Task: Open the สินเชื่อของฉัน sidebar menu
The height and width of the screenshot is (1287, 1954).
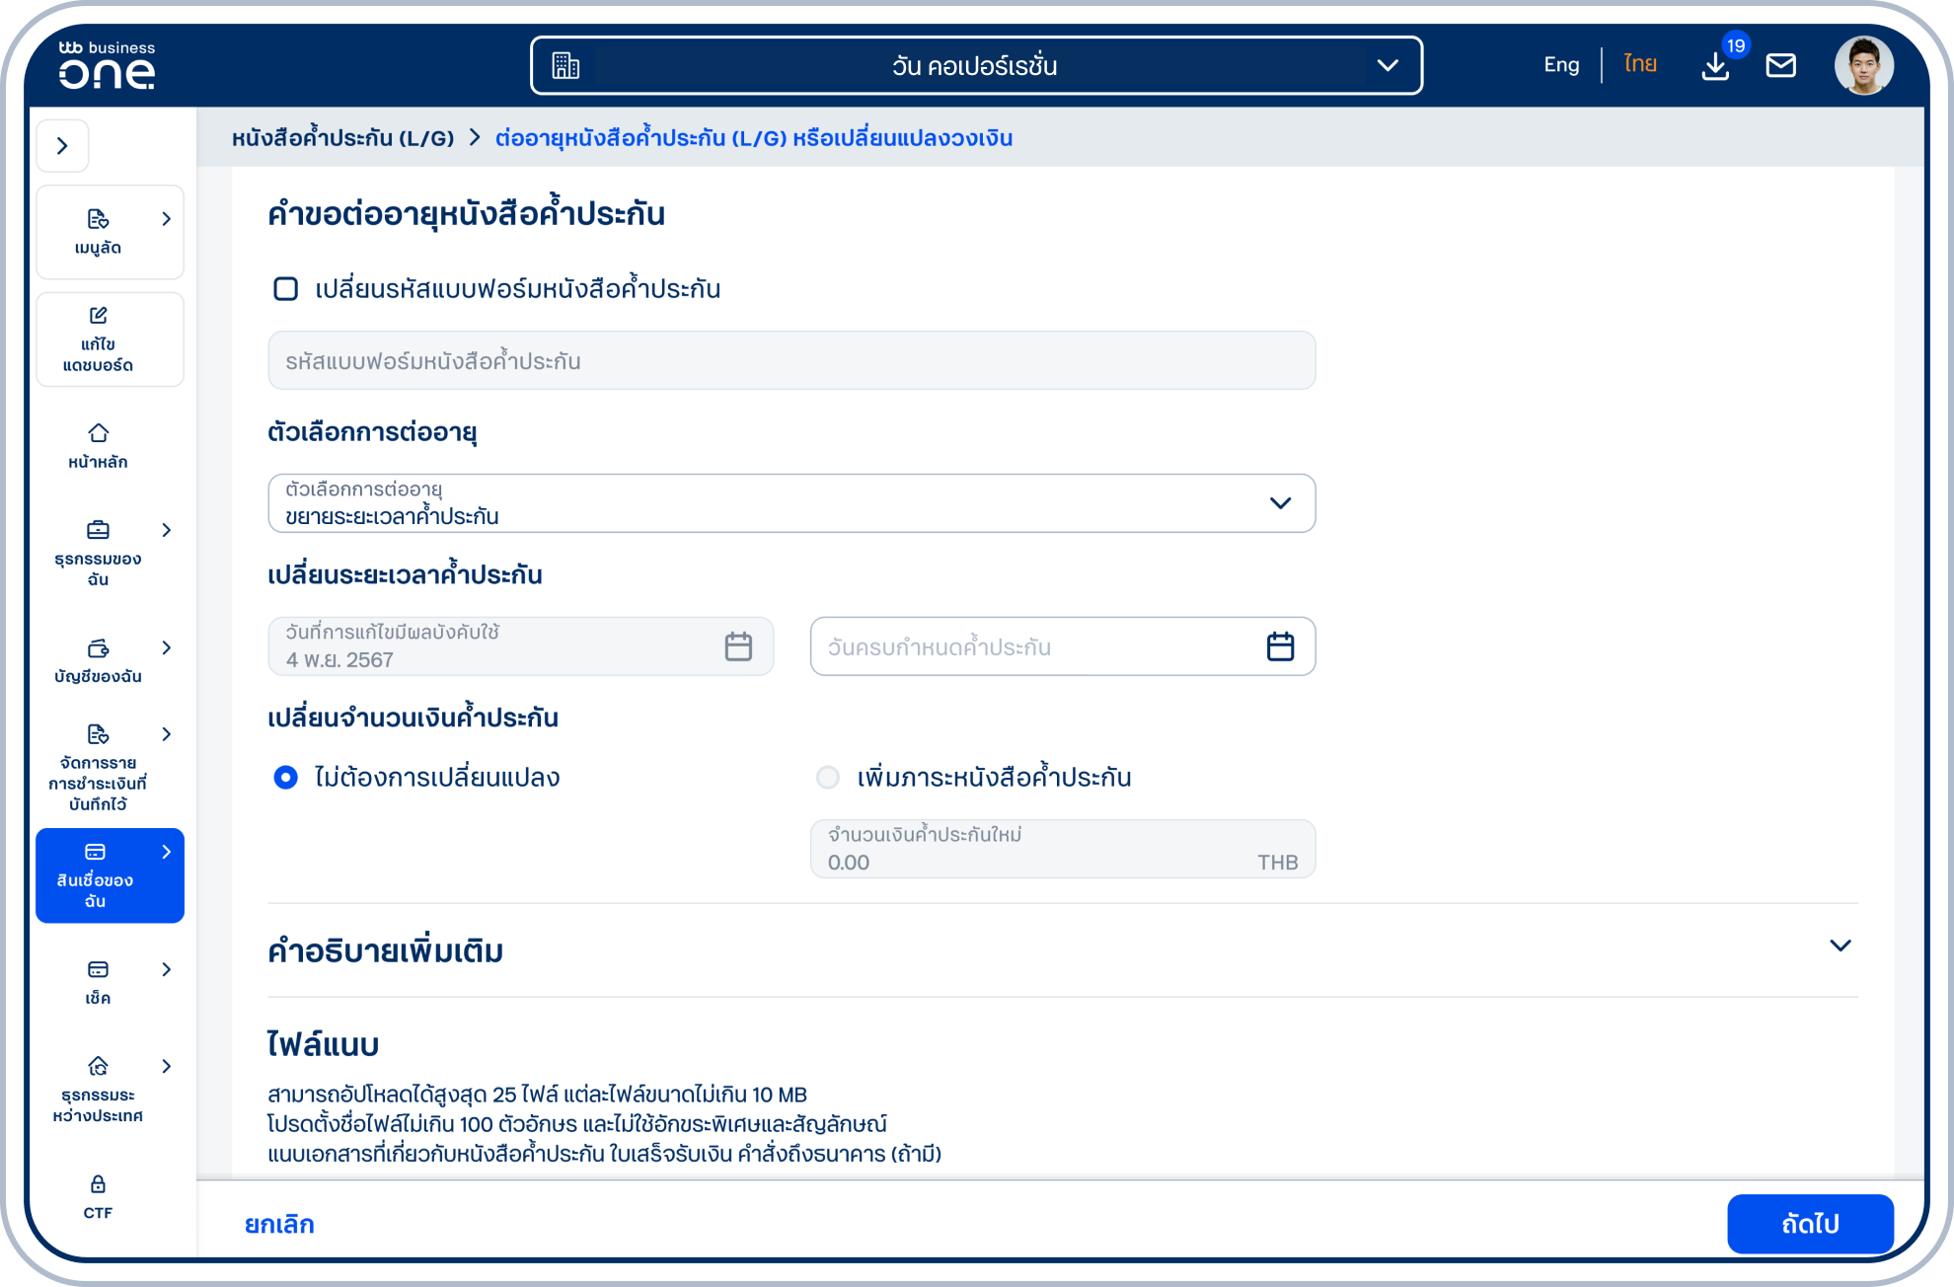Action: point(109,875)
